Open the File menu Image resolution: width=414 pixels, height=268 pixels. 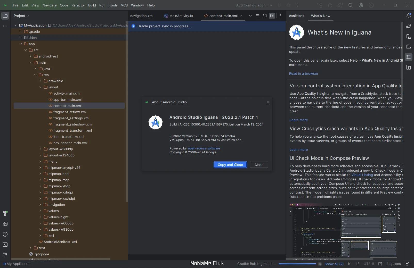15,5
